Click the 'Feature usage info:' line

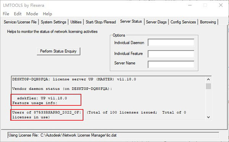click(35, 103)
